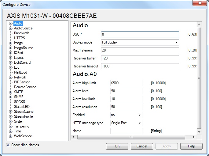
Task: Select ImageSource in the tree
Action: point(24,48)
